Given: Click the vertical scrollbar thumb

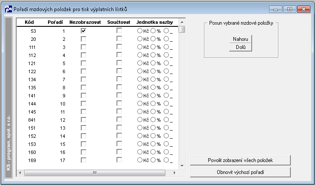Looking at the screenshot, I should [182, 29].
